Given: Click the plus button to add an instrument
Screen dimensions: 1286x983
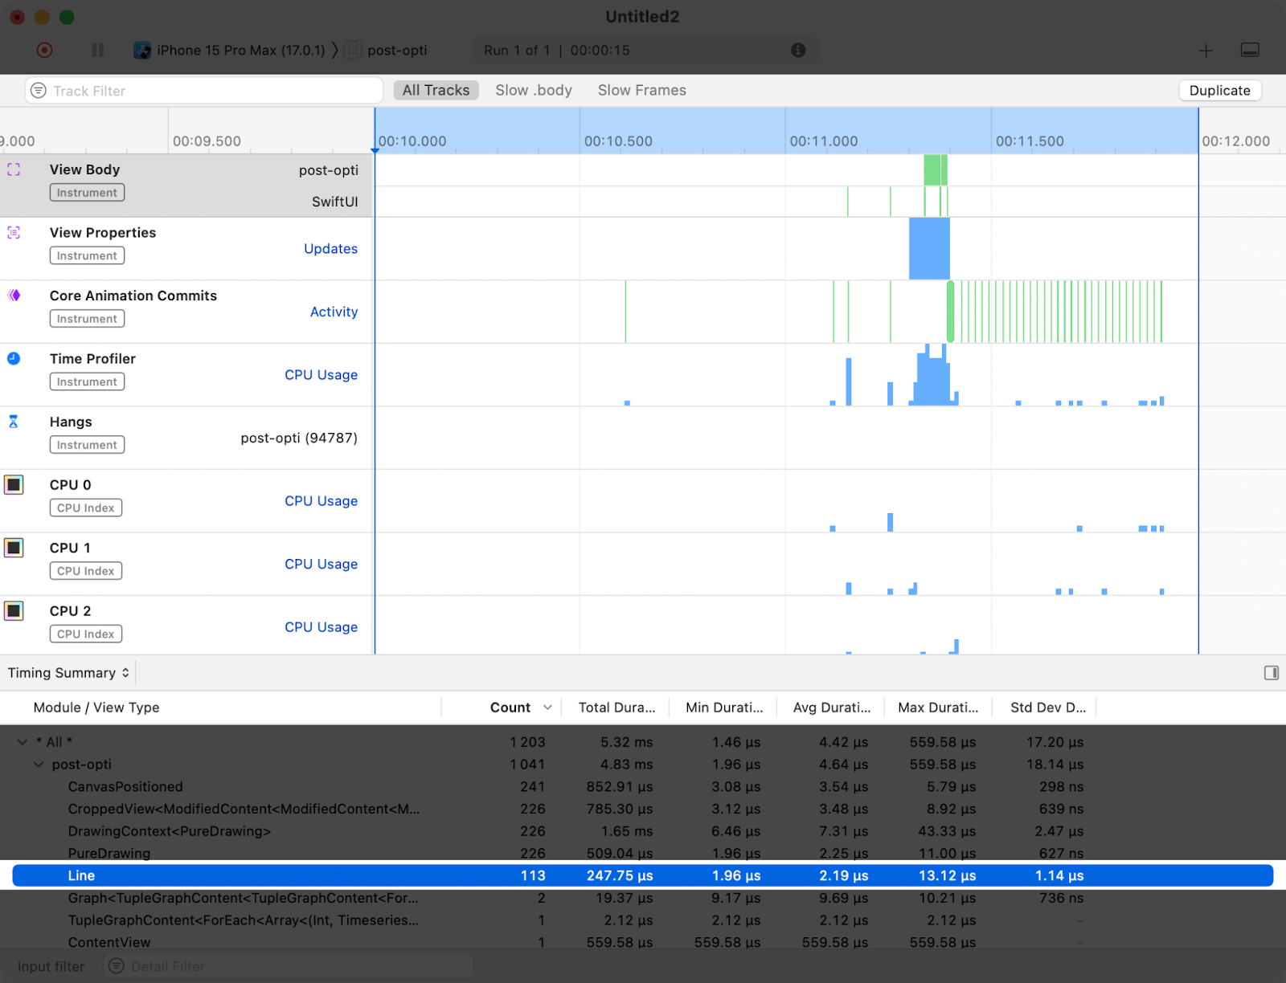Looking at the screenshot, I should click(1206, 50).
